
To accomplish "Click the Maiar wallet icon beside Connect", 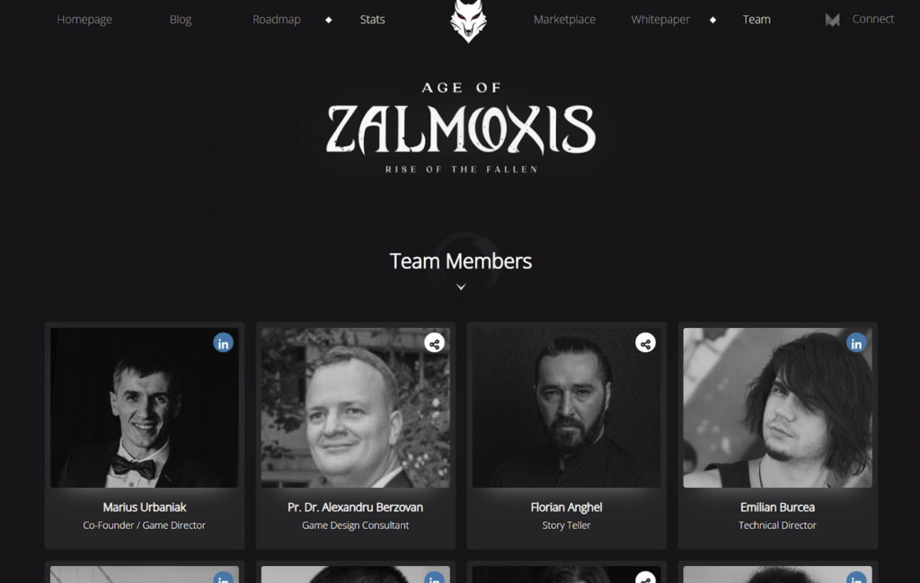I will (x=832, y=20).
